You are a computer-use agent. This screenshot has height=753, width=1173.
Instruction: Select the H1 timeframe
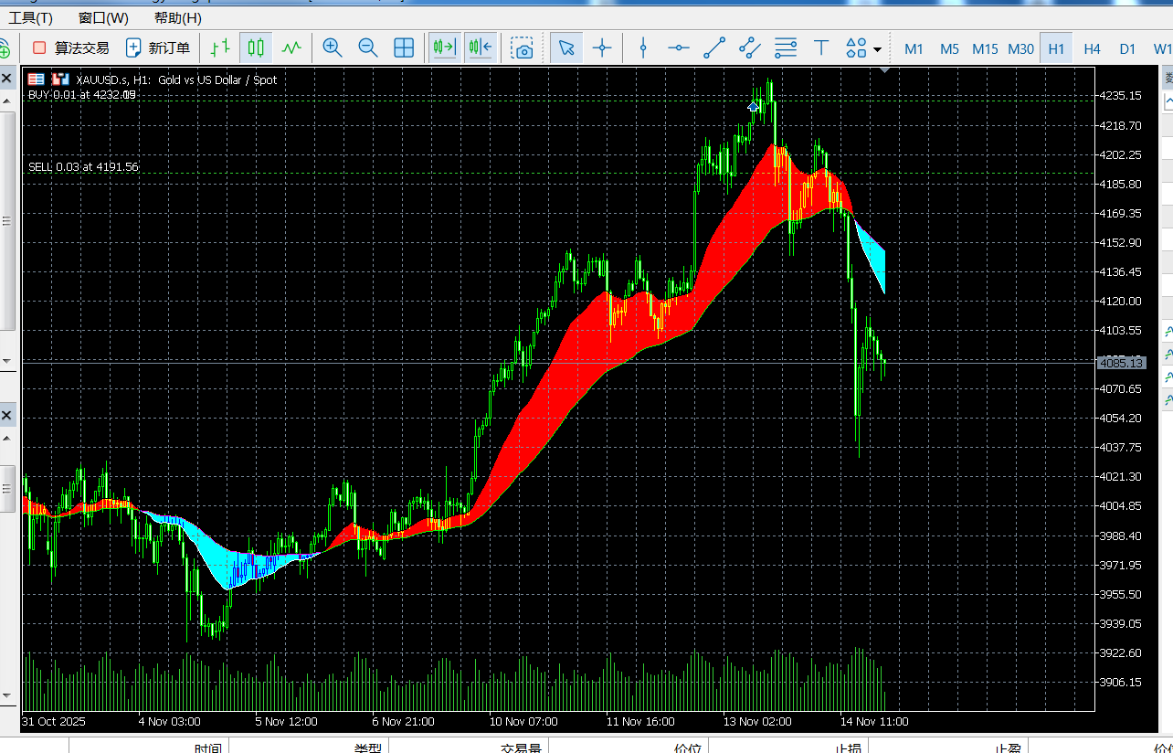click(1056, 48)
